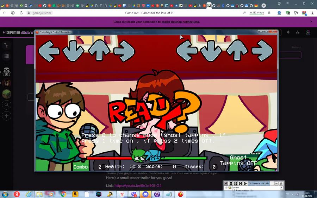Click the player's right arrow receptor
Screen dimensions: 317x198
(x=262, y=51)
